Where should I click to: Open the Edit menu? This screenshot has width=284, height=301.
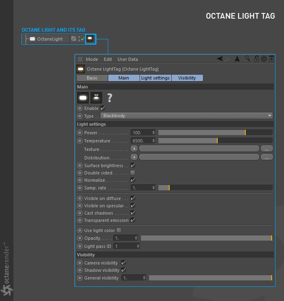(108, 59)
